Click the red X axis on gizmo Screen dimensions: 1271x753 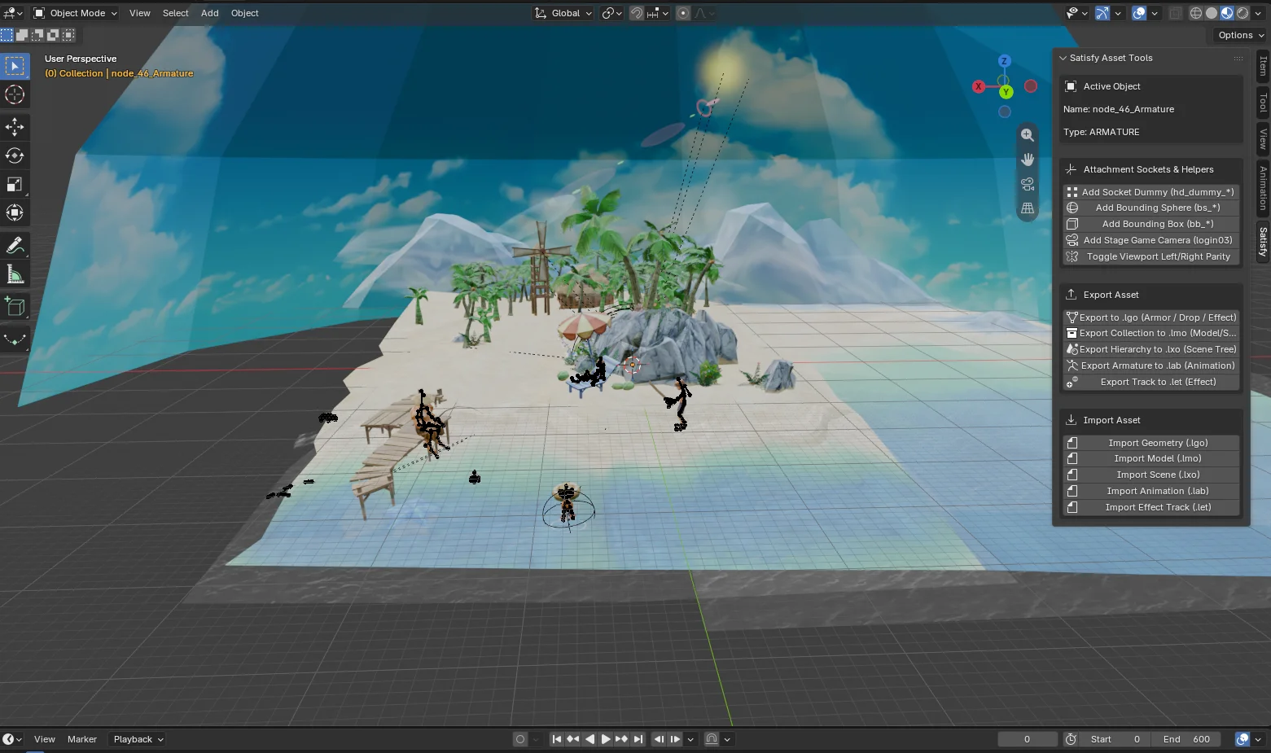979,86
